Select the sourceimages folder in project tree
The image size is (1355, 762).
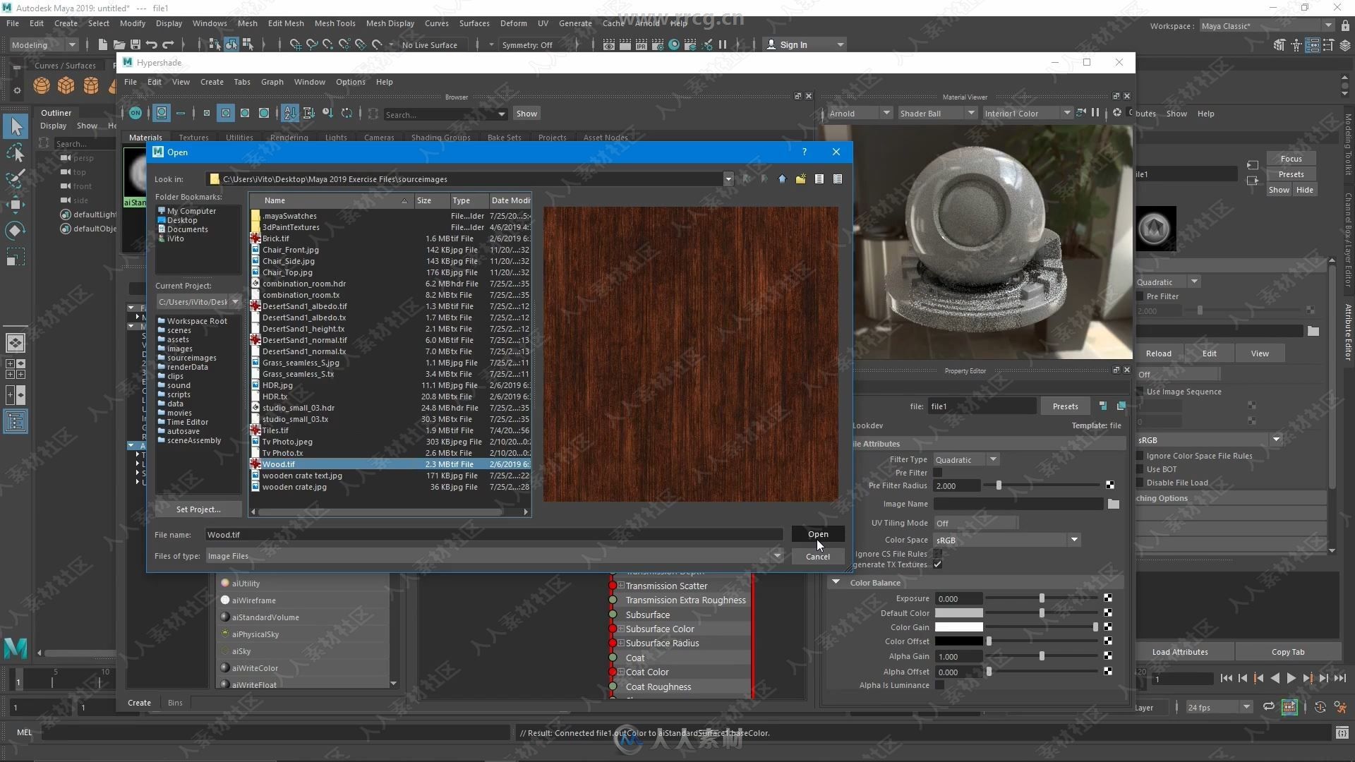tap(191, 358)
